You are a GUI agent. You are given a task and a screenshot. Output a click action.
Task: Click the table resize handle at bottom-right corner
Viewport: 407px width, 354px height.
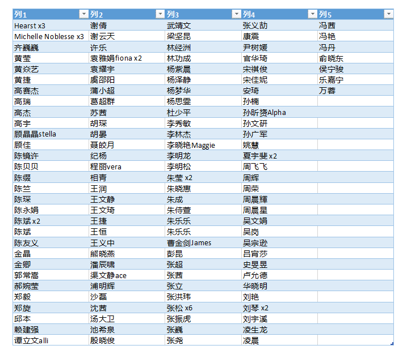[392, 344]
